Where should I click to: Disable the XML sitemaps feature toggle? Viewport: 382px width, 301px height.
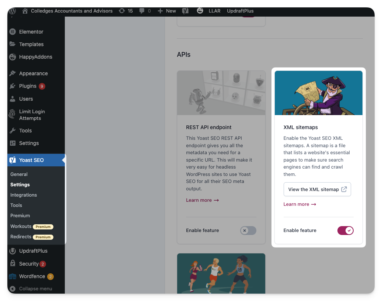coord(345,231)
